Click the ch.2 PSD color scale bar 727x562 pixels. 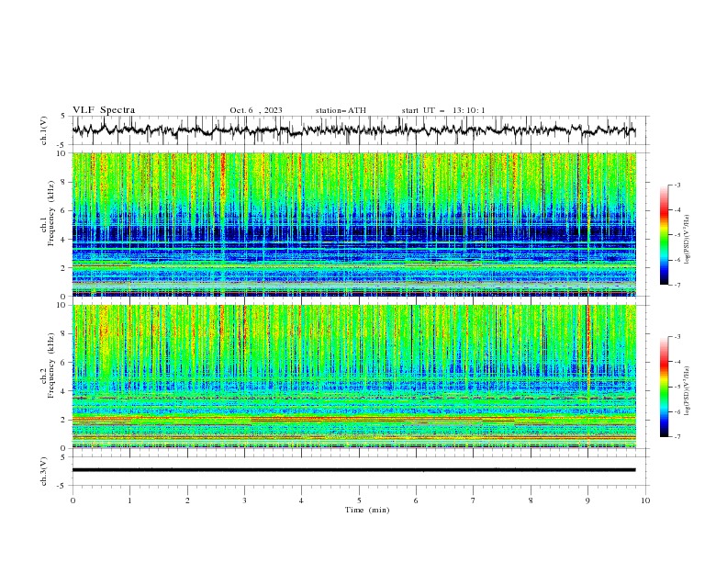(665, 387)
